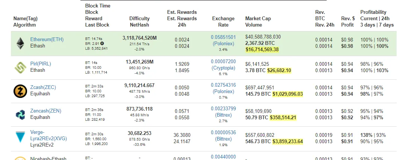This screenshot has width=406, height=160.
Task: Click Verge estimated rewards 36.3080
Action: point(182,135)
